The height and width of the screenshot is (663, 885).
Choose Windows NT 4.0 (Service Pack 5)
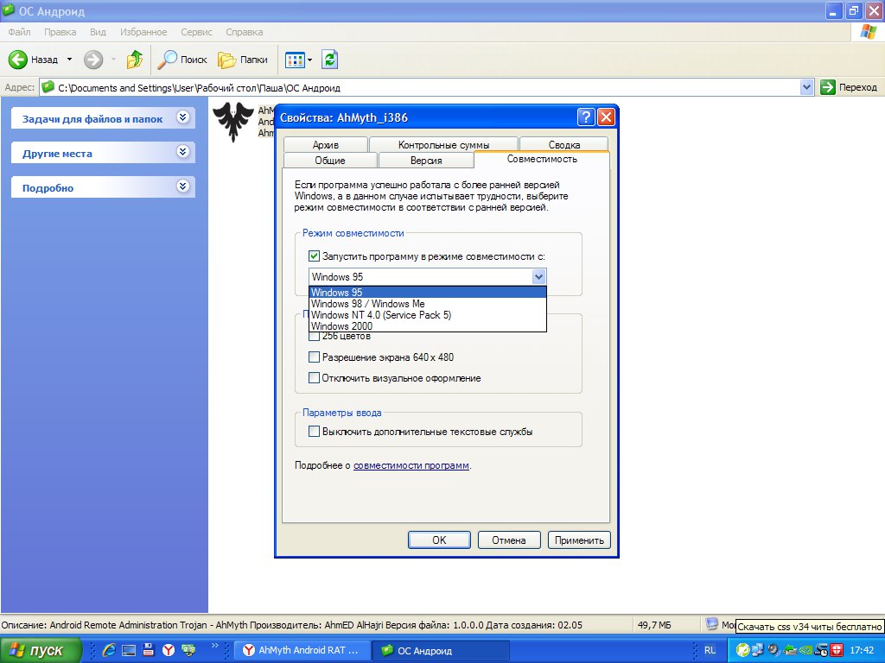coord(427,314)
